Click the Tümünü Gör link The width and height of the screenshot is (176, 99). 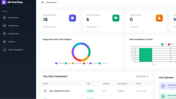(142, 76)
